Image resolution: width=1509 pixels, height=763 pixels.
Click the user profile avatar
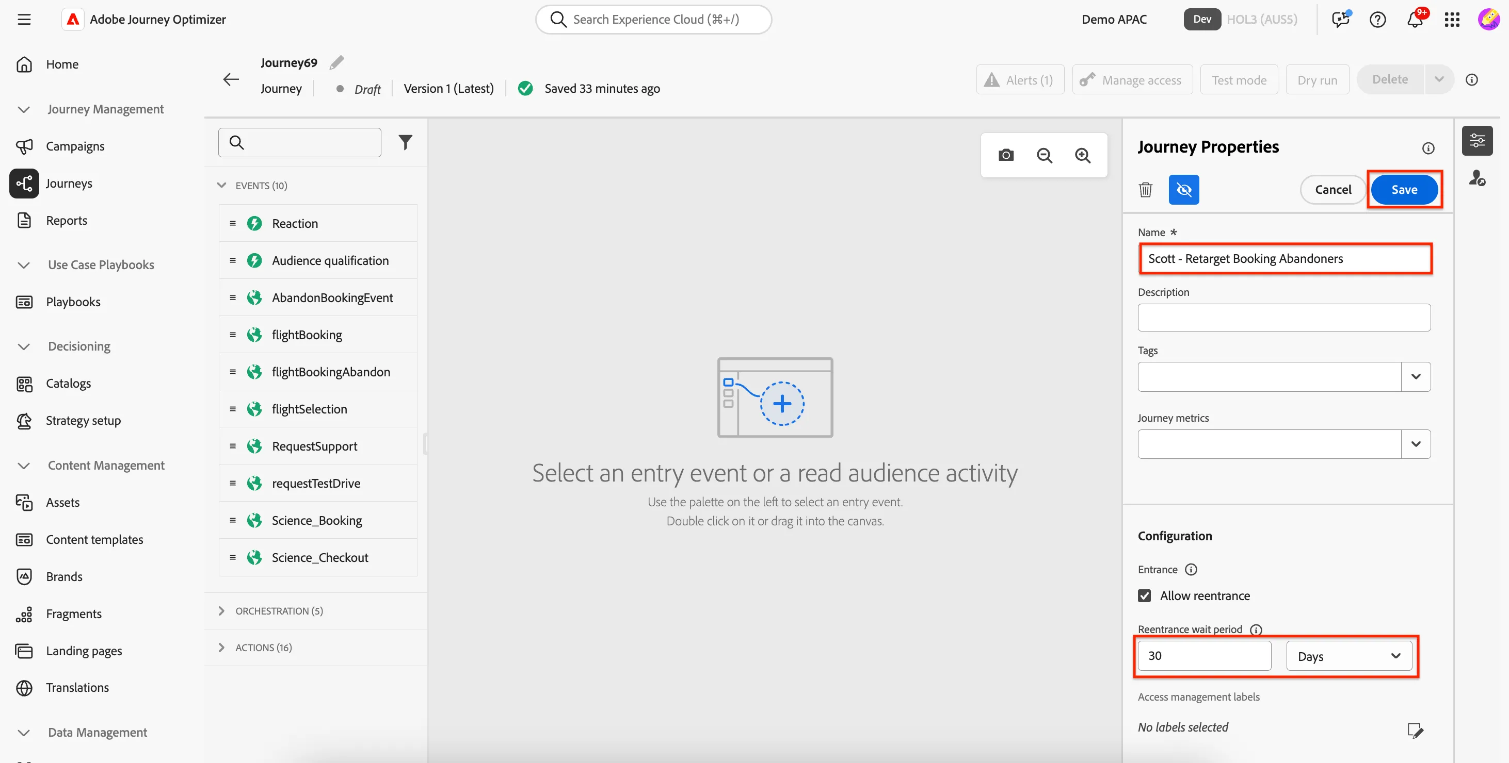tap(1489, 19)
